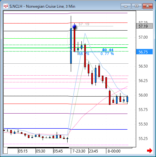Click the 56.50 price axis label
Viewport: 156px width, 157px height.
[x=143, y=66]
